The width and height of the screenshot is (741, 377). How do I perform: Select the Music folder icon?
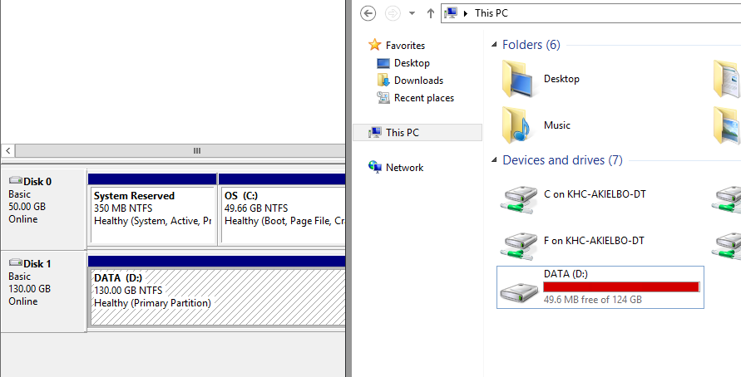[516, 125]
